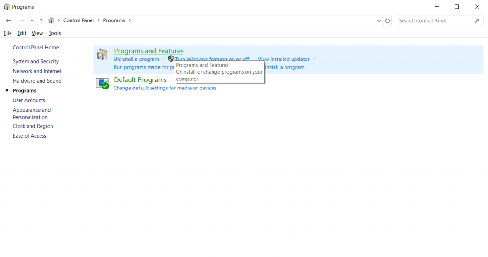Viewport: 488px width, 257px height.
Task: Click the search magnifier icon
Action: point(477,20)
